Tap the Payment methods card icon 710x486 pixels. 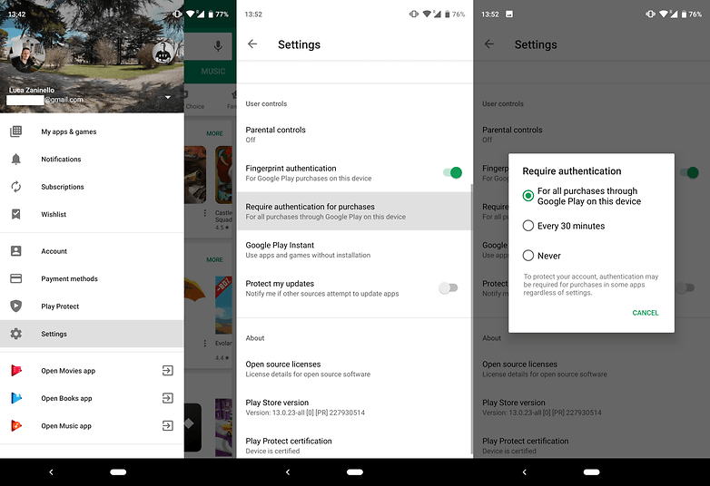pos(15,278)
